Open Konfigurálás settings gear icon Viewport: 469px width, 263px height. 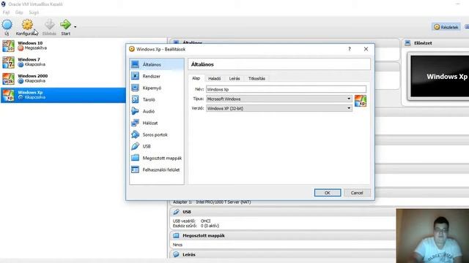click(x=27, y=25)
